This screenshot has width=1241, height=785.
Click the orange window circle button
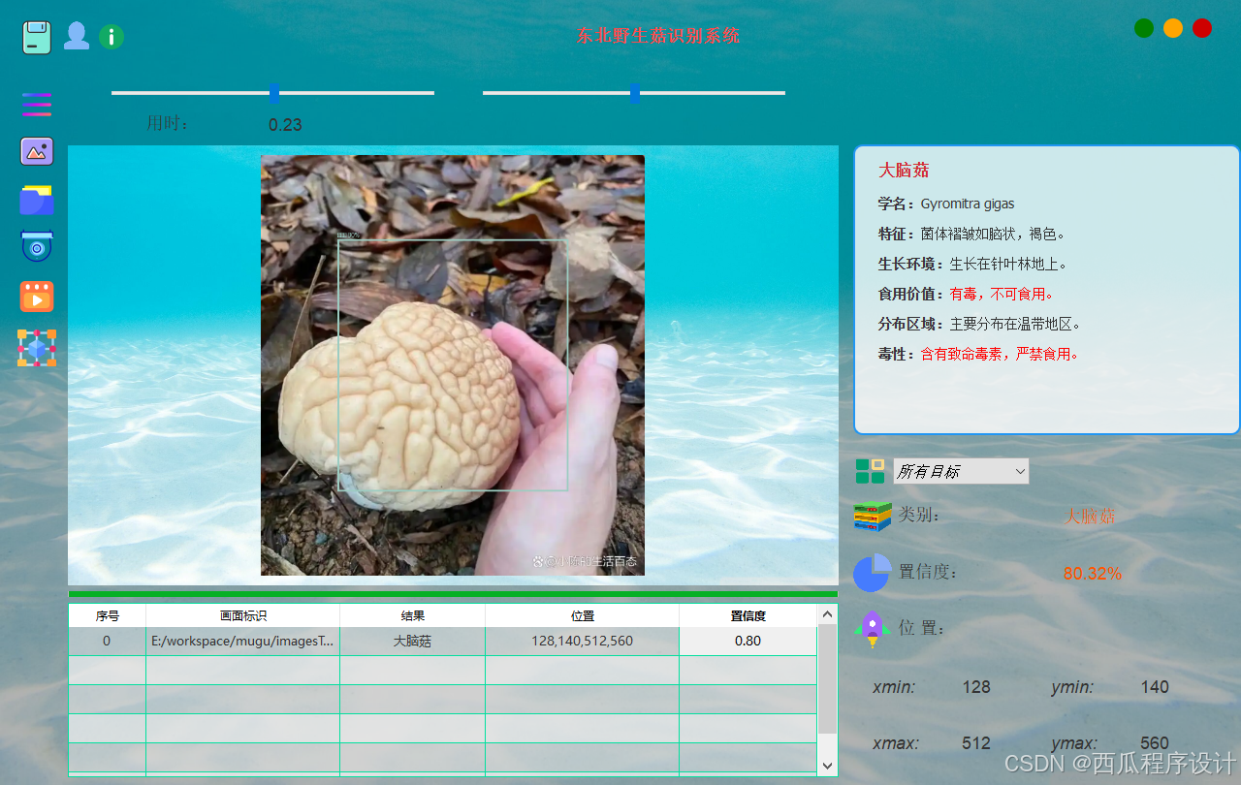[x=1173, y=28]
